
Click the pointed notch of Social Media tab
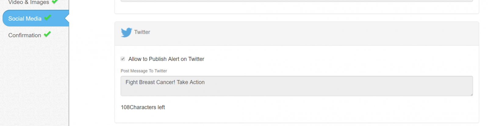[x=67, y=18]
